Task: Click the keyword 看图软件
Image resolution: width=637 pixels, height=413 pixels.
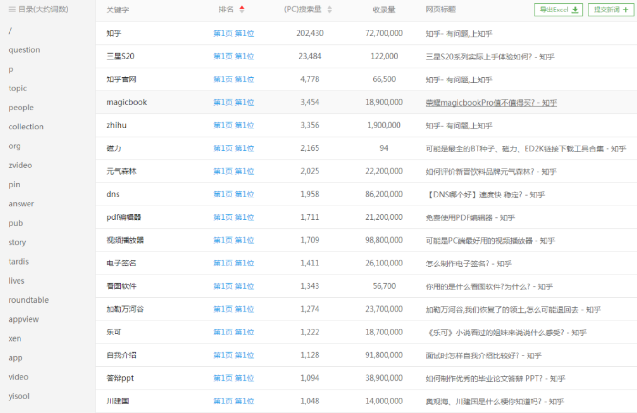Action: click(x=121, y=286)
